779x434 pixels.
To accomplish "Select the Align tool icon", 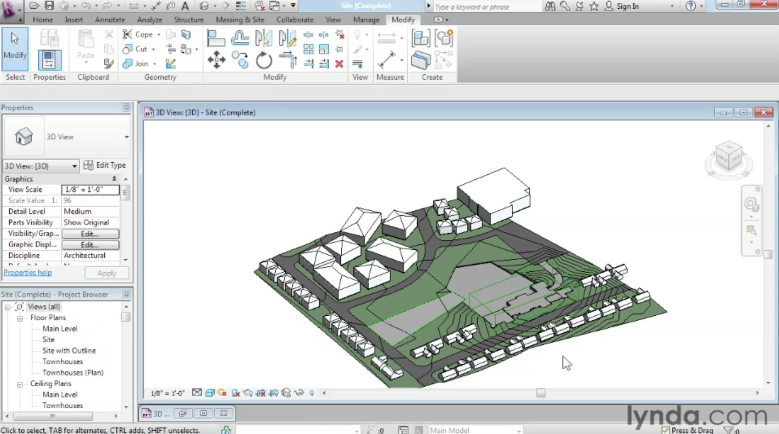I will point(216,38).
